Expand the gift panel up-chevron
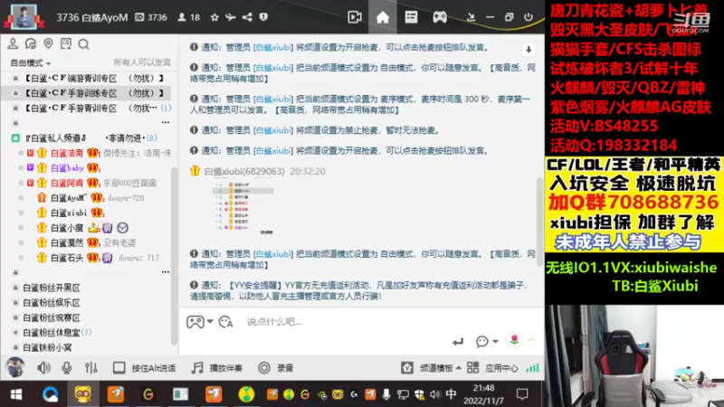724x407 pixels. pos(532,340)
